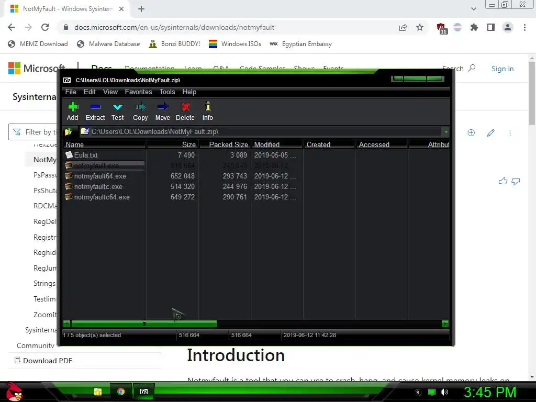Sort by the Modified column header
This screenshot has height=402, width=536.
(277, 144)
